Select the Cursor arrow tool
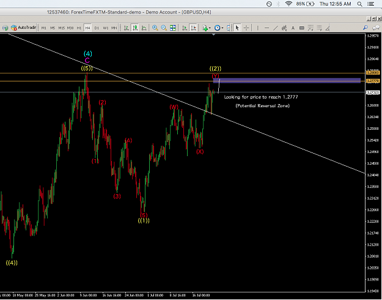382x300 pixels. pos(237,28)
